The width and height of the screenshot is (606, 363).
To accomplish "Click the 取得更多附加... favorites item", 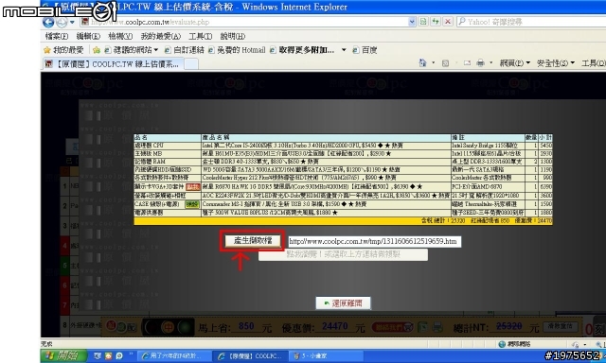I will click(x=302, y=50).
